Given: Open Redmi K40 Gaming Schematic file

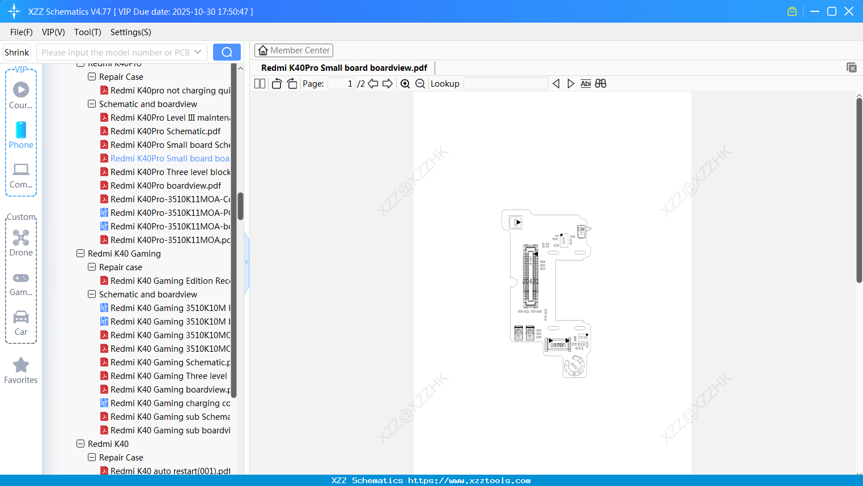Looking at the screenshot, I should [x=170, y=362].
